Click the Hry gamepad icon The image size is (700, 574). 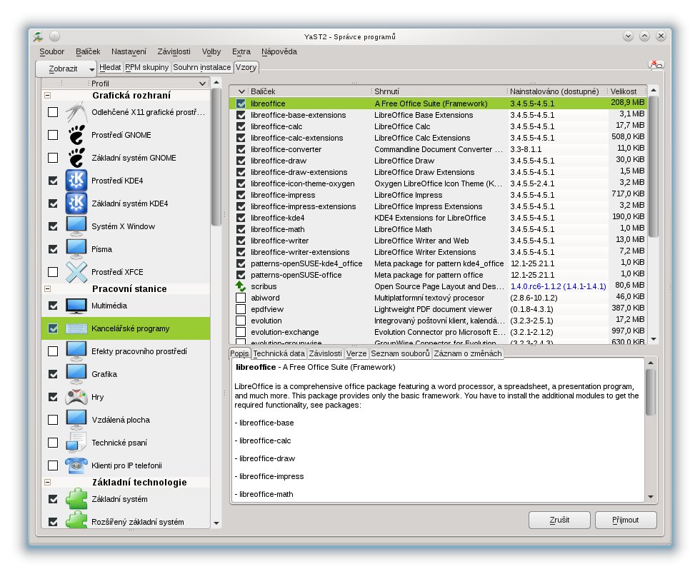76,397
